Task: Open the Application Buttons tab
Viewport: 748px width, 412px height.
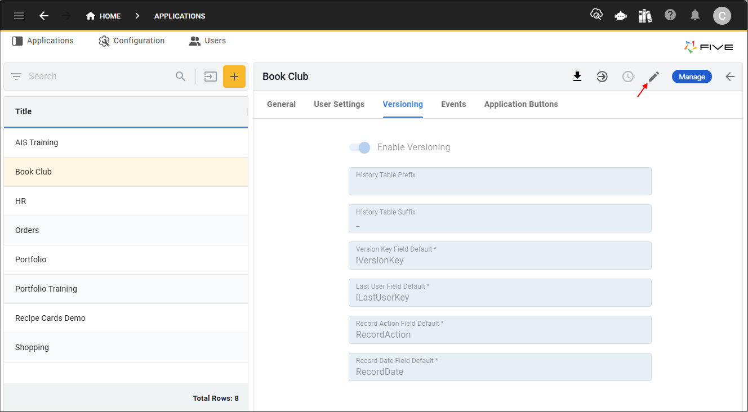Action: 521,104
